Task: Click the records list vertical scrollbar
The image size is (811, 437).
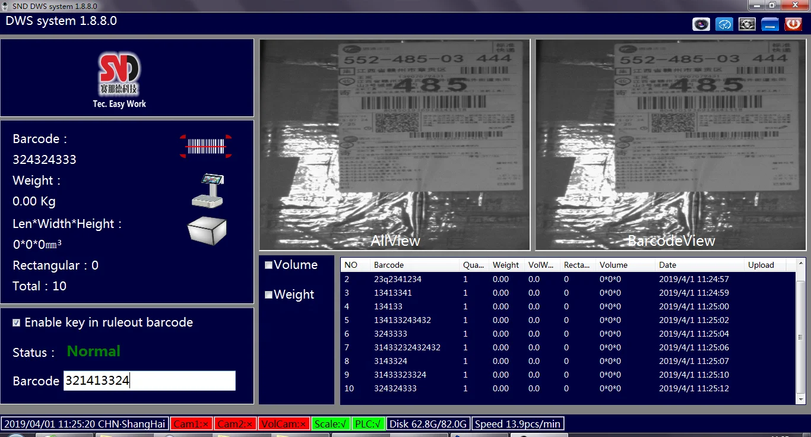Action: point(801,332)
